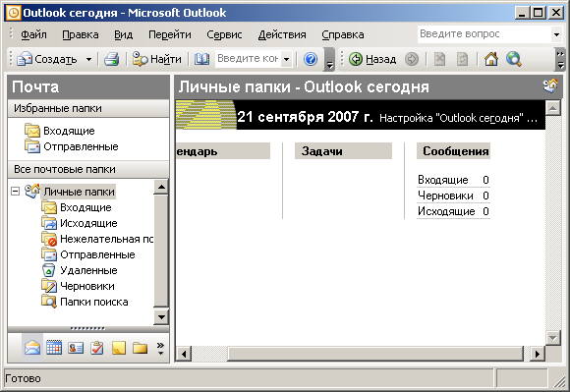
Task: Click the blue Help question-mark icon
Action: click(311, 59)
